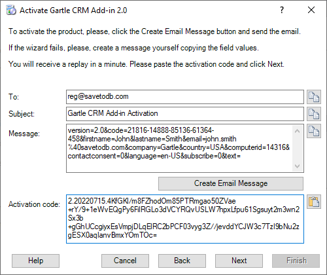Viewport: 327px width, 275px height.
Task: Copy the To field value
Action: [x=314, y=97]
